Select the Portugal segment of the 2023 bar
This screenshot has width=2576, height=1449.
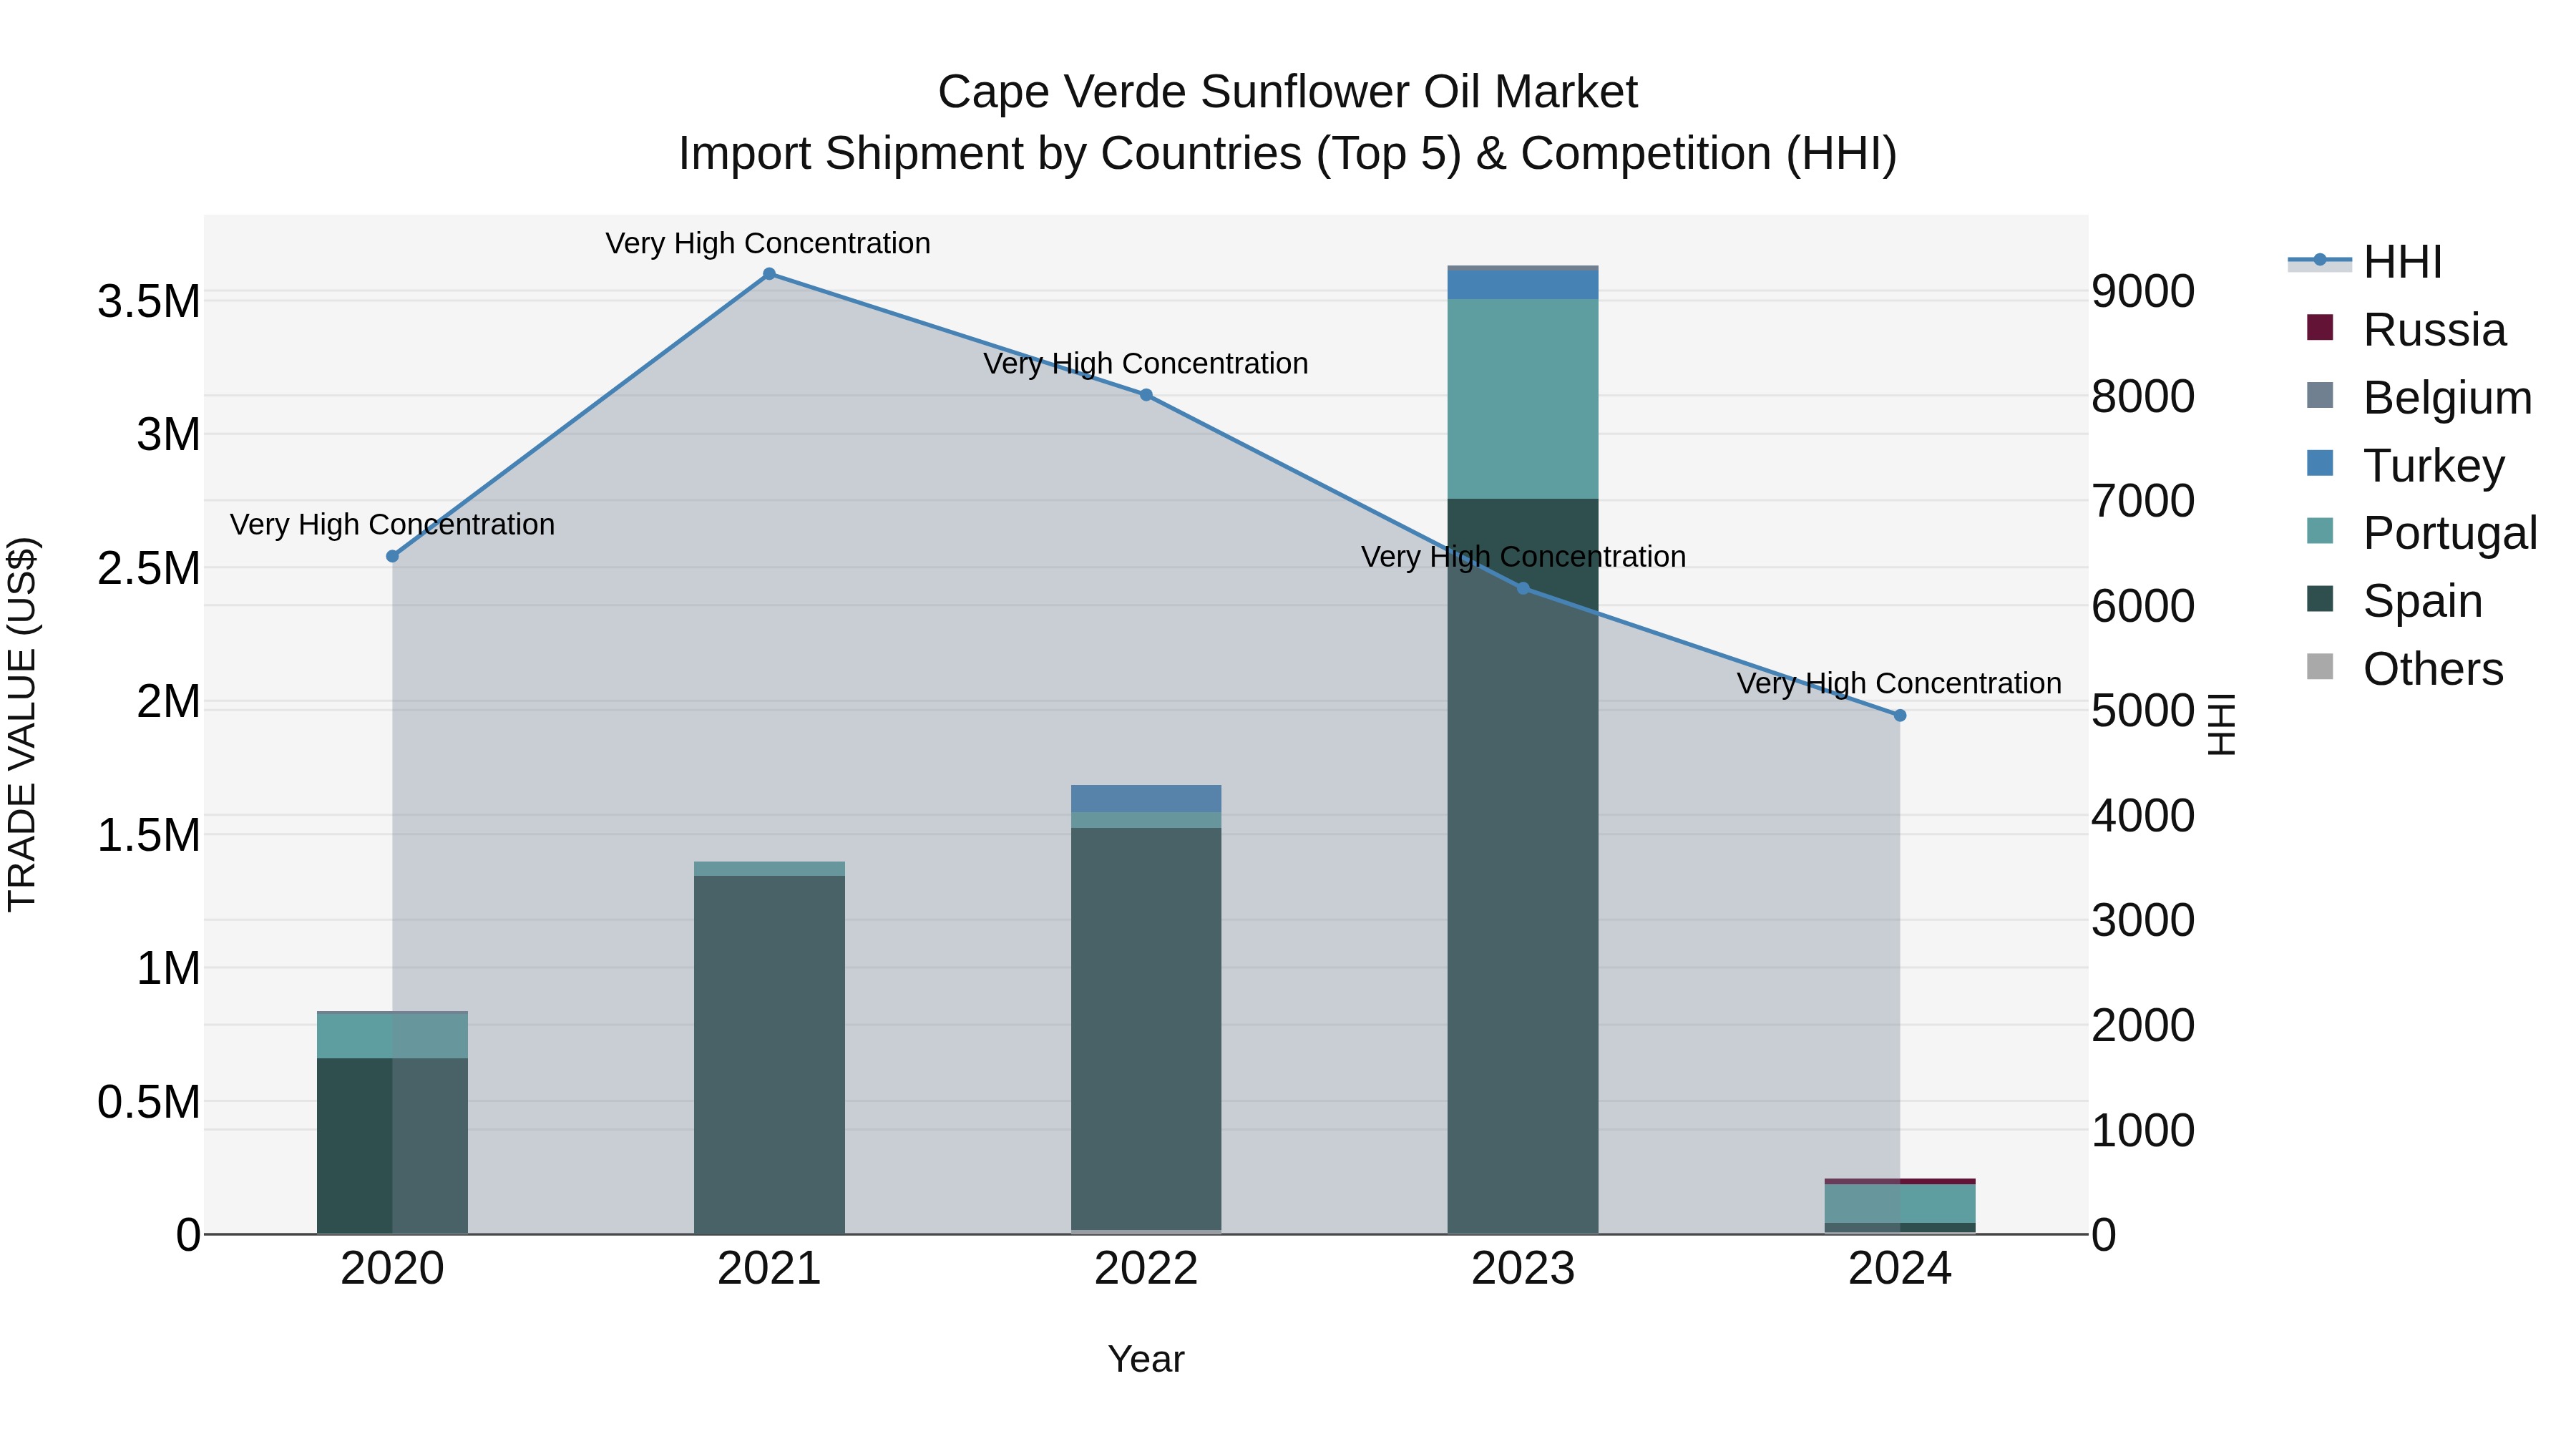pos(1523,399)
